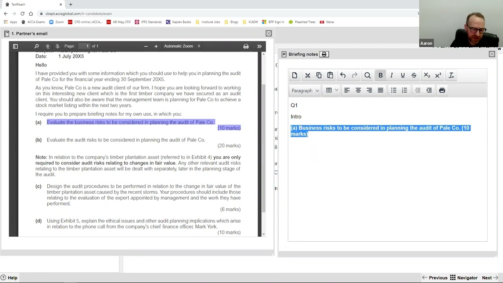Open the Paragraph style dropdown
This screenshot has width=503, height=283.
305,90
